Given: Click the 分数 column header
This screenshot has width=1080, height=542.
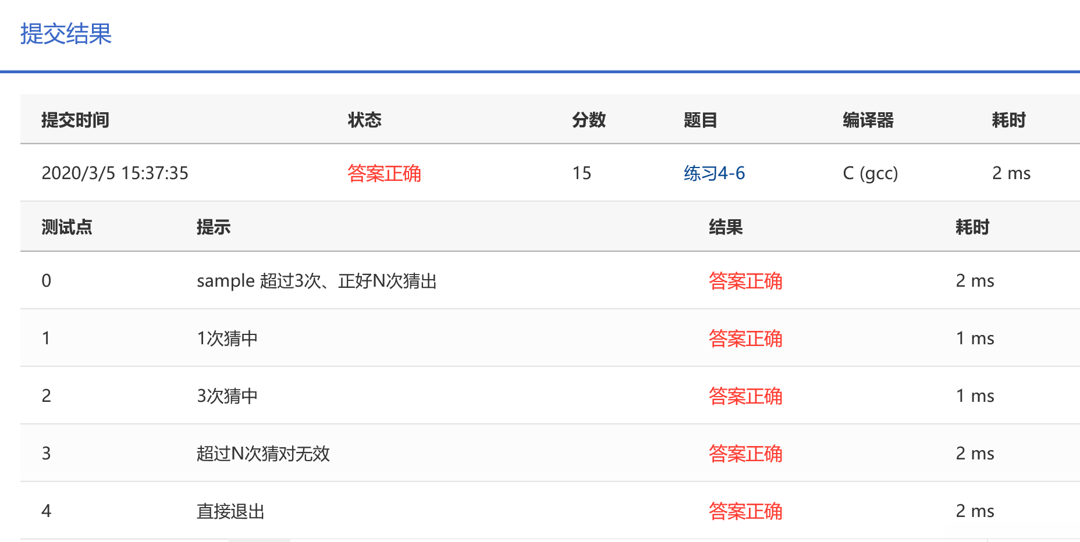Looking at the screenshot, I should click(588, 120).
